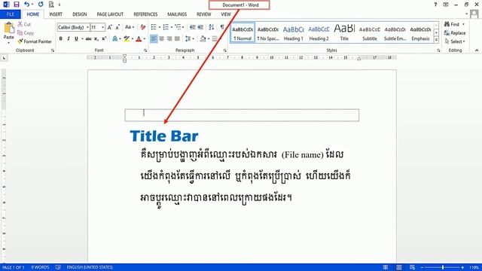Toggle strikethrough formatting

pyautogui.click(x=89, y=38)
